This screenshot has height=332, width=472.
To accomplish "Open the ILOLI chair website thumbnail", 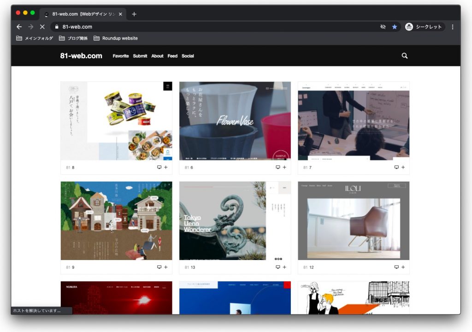I will [354, 221].
